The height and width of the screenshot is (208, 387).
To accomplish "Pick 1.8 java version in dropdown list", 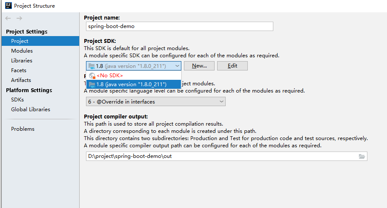I will 134,84.
